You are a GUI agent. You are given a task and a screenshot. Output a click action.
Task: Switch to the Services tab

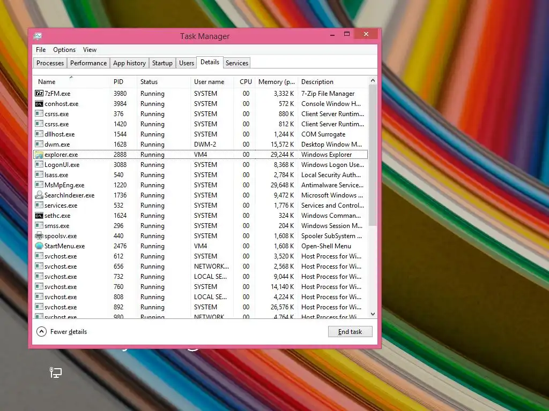click(236, 63)
